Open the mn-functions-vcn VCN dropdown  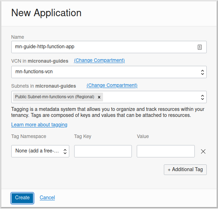coord(109,72)
